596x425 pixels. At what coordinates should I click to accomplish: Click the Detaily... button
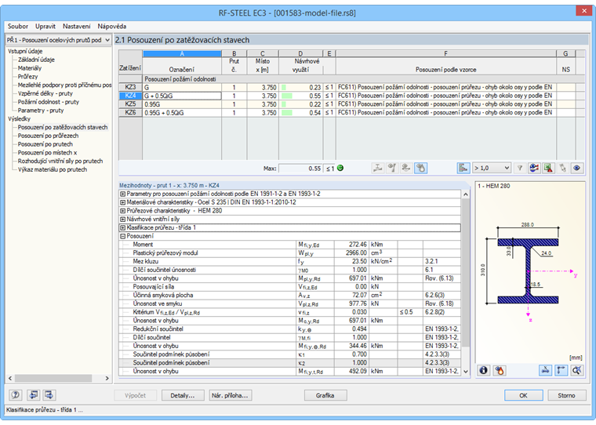(183, 395)
